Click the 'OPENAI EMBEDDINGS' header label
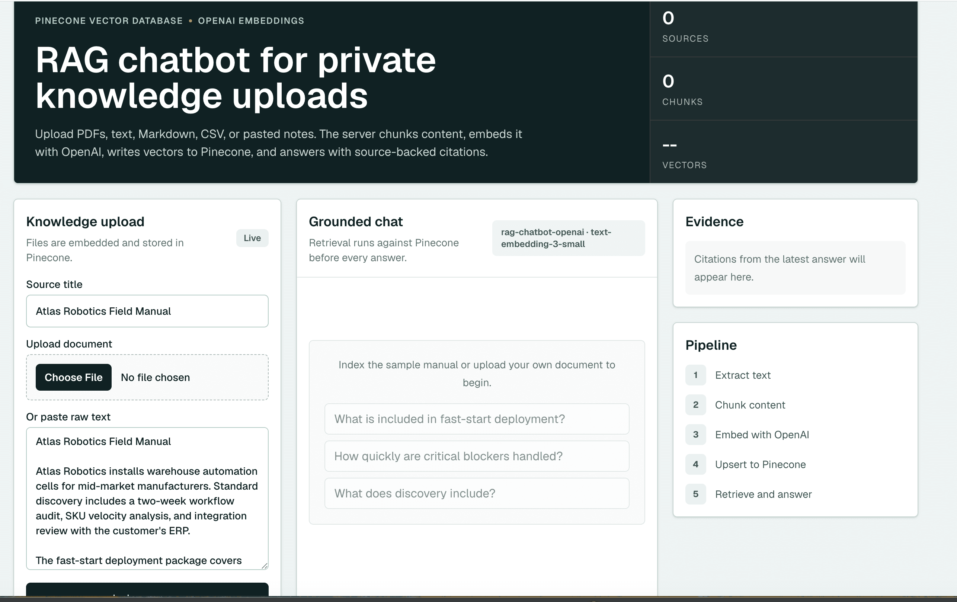The height and width of the screenshot is (602, 957). [251, 21]
